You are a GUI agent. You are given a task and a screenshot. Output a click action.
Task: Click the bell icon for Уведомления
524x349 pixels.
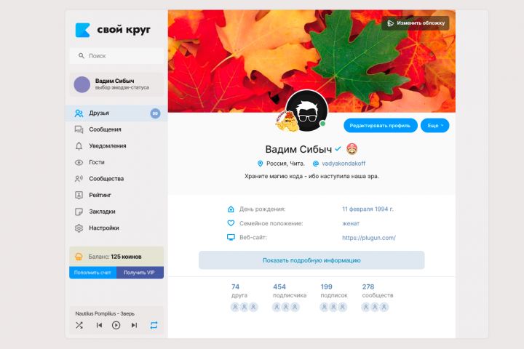[x=79, y=146]
